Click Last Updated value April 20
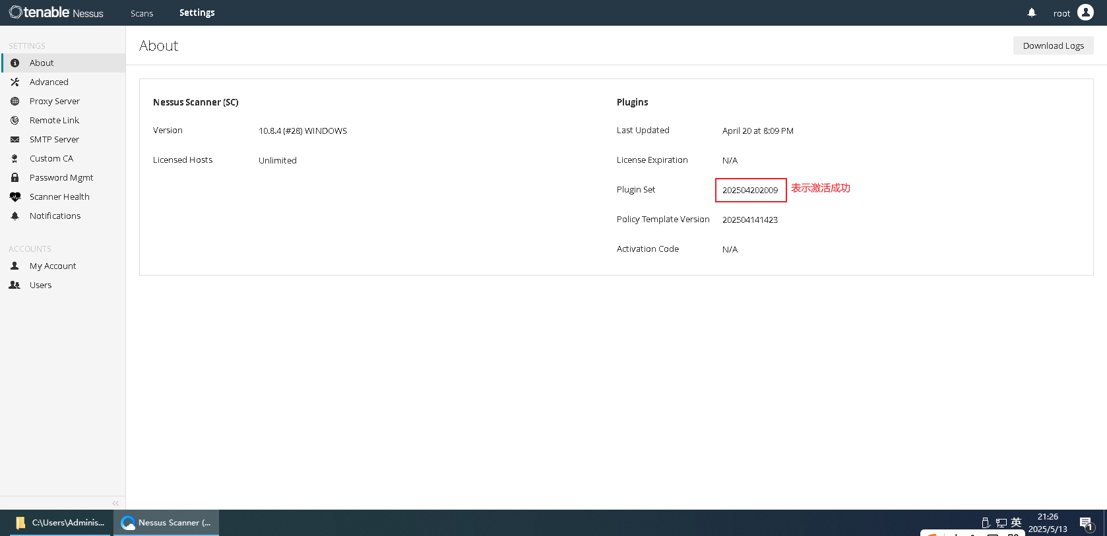The width and height of the screenshot is (1107, 536). coord(758,131)
